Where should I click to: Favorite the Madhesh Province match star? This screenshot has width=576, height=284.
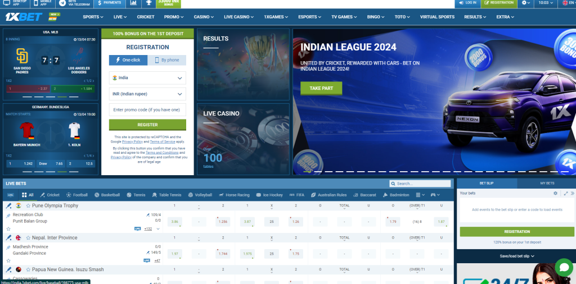click(x=8, y=260)
